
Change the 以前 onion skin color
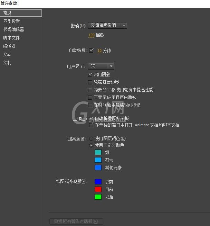98,182
